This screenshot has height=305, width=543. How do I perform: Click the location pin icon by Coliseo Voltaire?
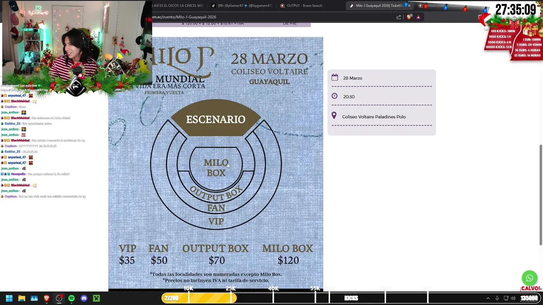pyautogui.click(x=334, y=116)
